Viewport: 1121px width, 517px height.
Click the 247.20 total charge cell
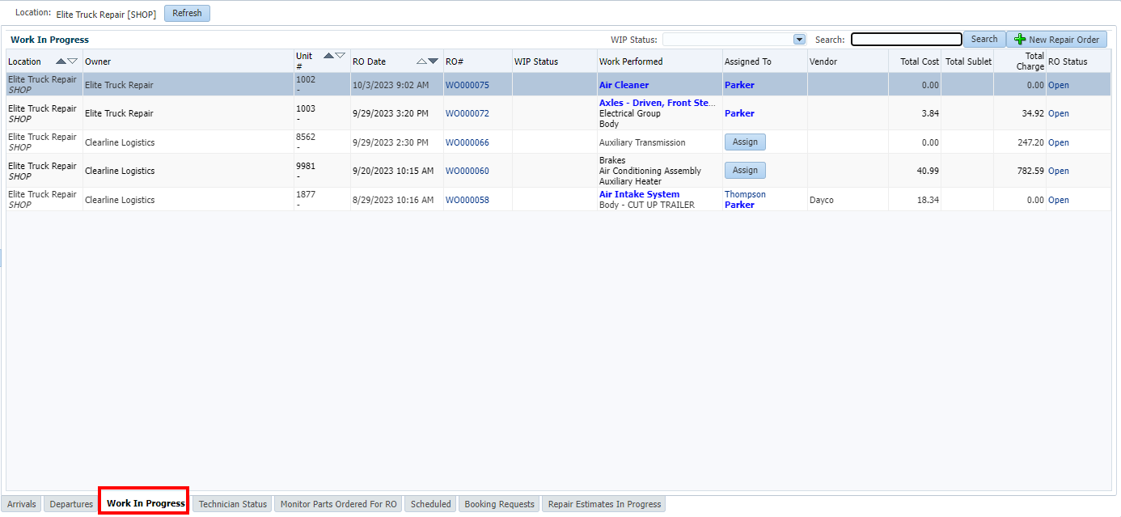[x=1020, y=142]
